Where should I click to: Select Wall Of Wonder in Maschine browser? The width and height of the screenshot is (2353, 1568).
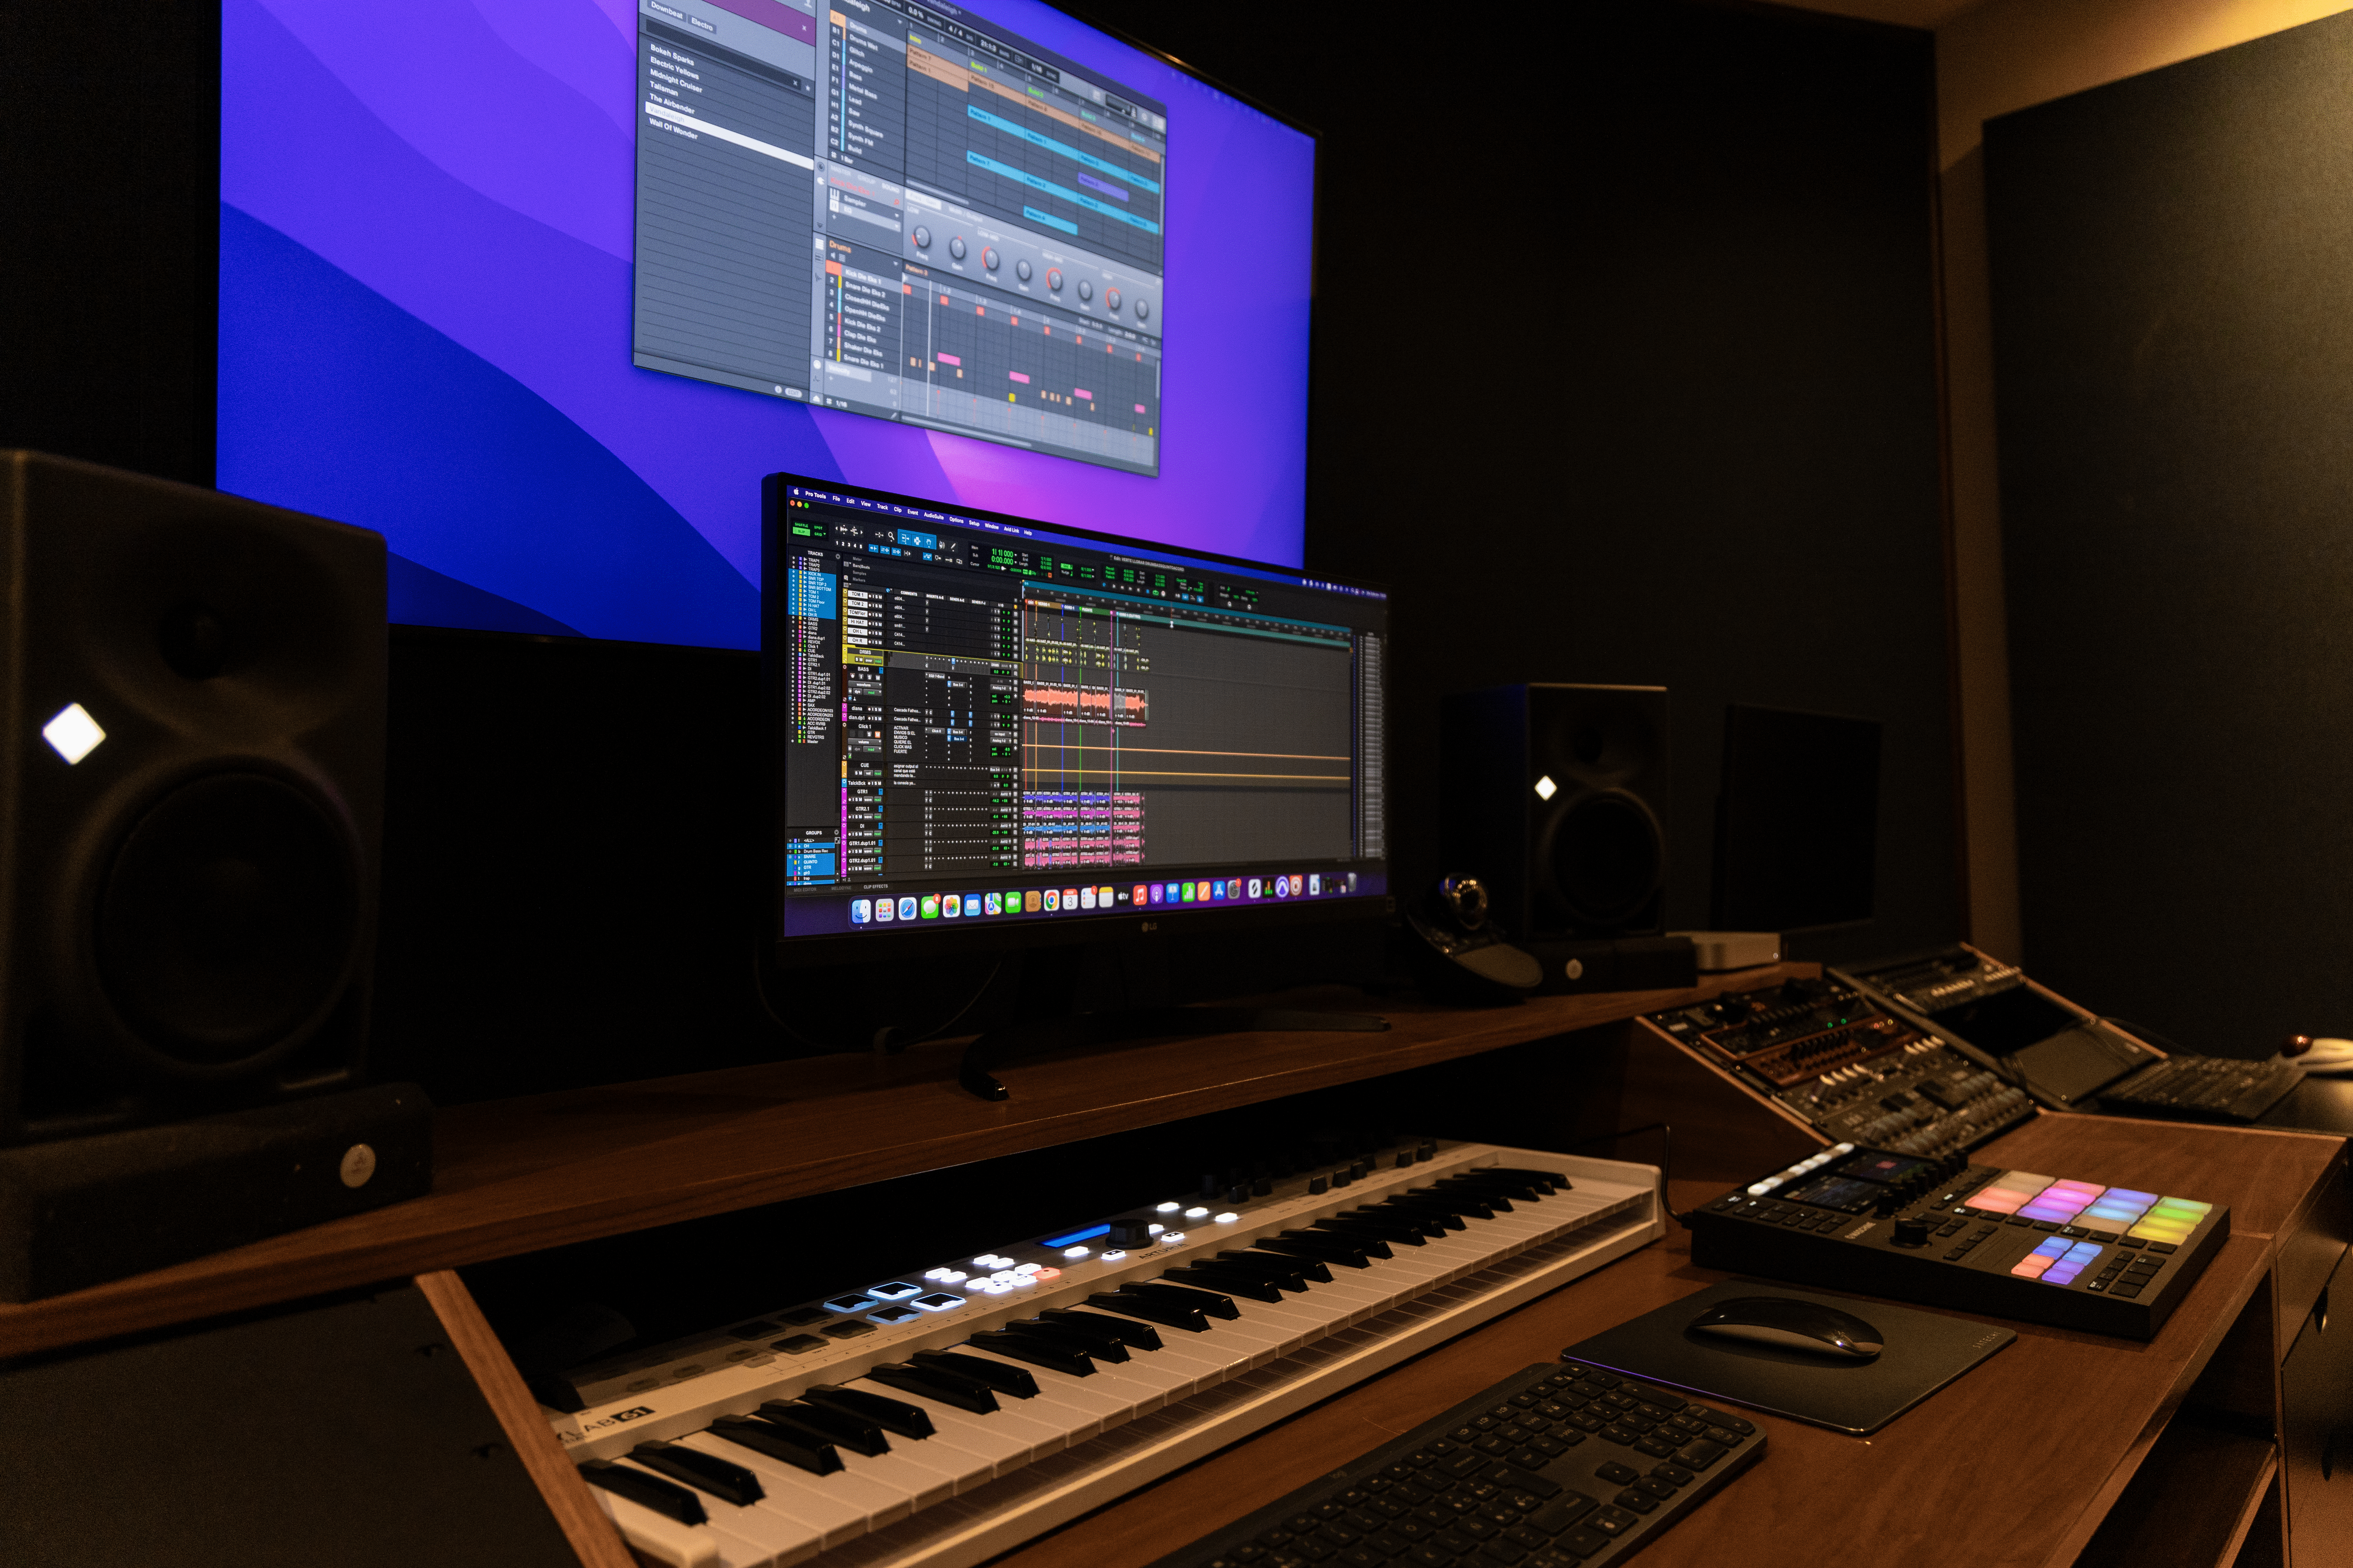673,129
